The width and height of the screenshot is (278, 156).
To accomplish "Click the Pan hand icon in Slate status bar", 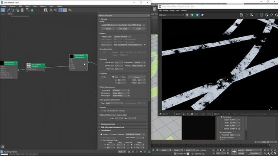I will pyautogui.click(x=129, y=152).
